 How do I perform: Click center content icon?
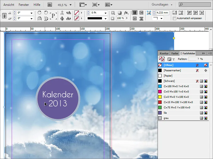pyautogui.click(x=202, y=13)
